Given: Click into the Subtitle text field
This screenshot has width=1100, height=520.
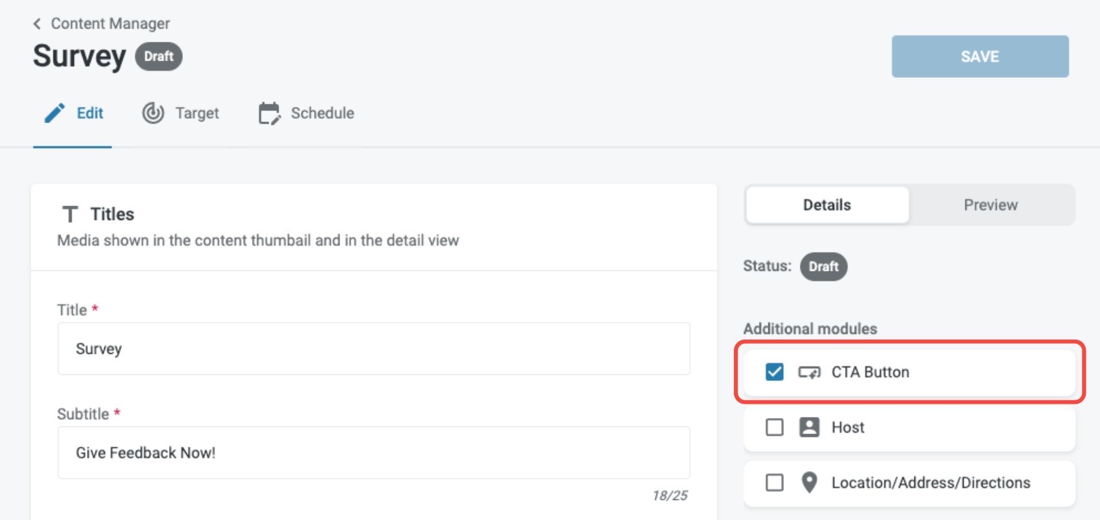Looking at the screenshot, I should pos(374,453).
